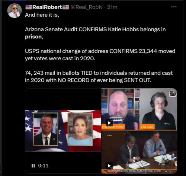Image resolution: width=186 pixels, height=176 pixels.
Task: Click the Senate Hearing caption banner
Action: tap(134, 171)
